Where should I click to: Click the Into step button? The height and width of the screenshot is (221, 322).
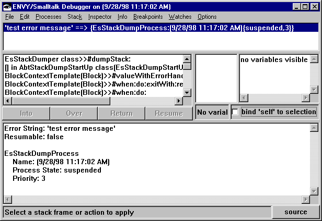click(x=26, y=113)
